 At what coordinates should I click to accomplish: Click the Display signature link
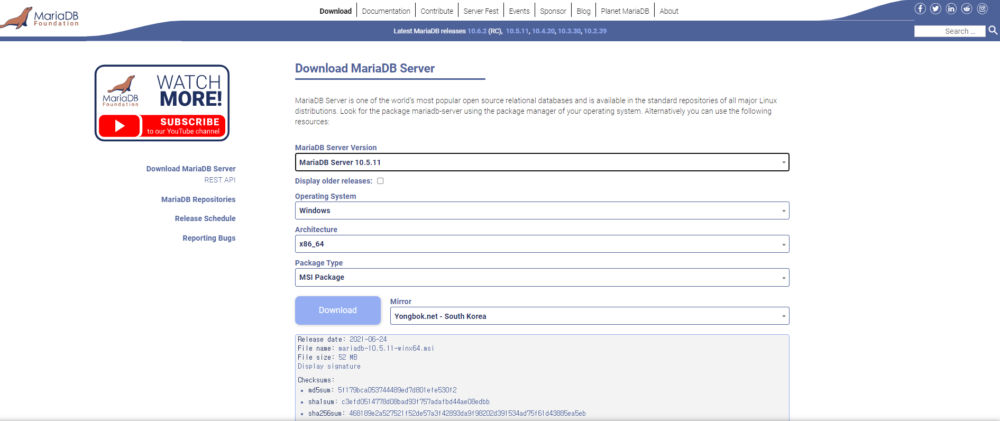pyautogui.click(x=329, y=367)
